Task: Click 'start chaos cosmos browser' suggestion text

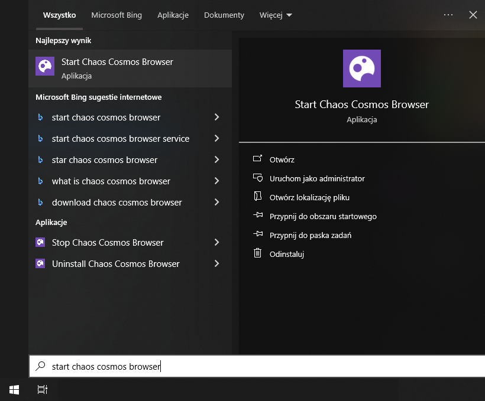Action: (x=106, y=118)
